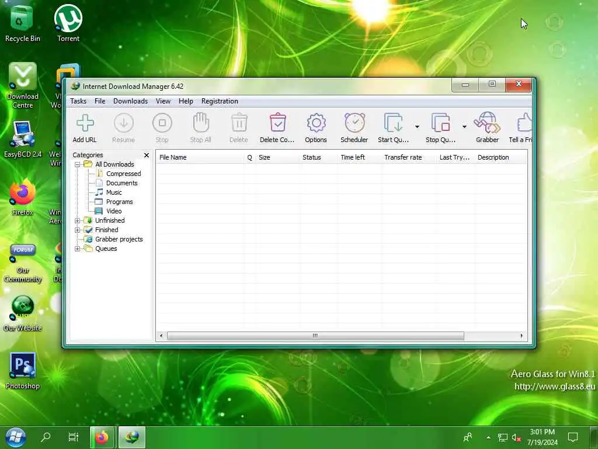Select the Recycle Bin desktop icon
598x449 pixels.
point(22,23)
